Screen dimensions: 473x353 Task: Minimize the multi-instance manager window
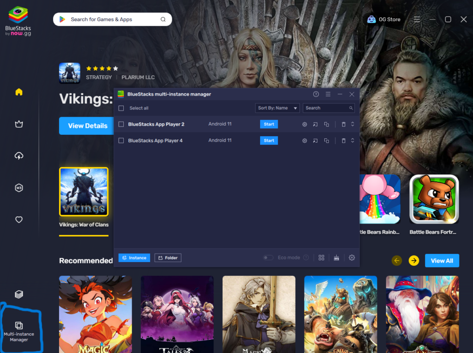pos(340,94)
